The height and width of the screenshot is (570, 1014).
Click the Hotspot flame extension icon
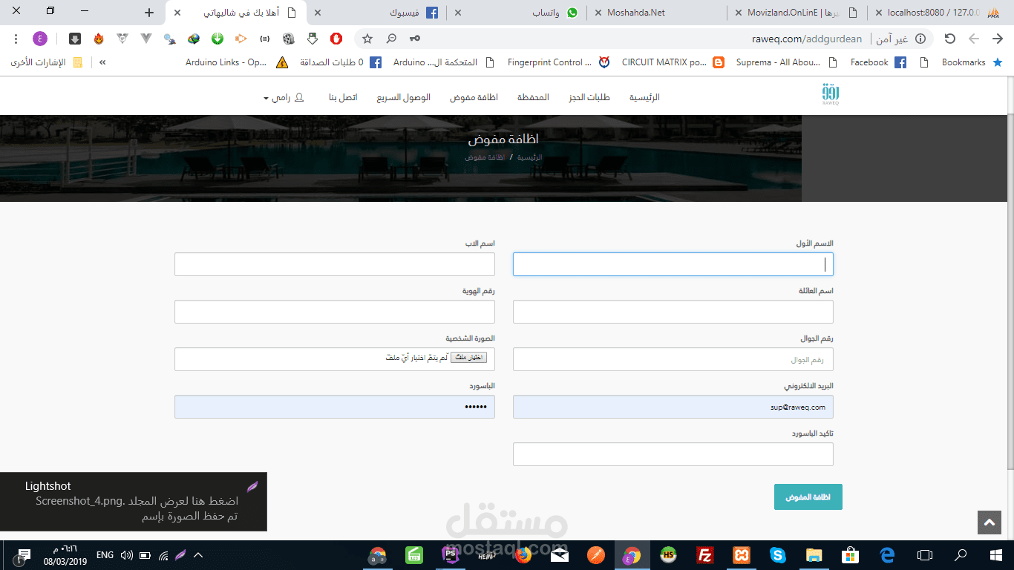pos(99,39)
